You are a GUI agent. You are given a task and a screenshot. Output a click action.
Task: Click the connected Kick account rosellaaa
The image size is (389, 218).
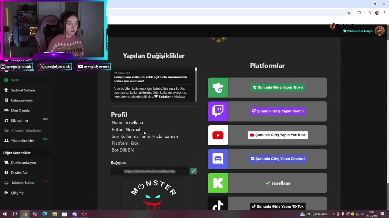click(x=277, y=183)
